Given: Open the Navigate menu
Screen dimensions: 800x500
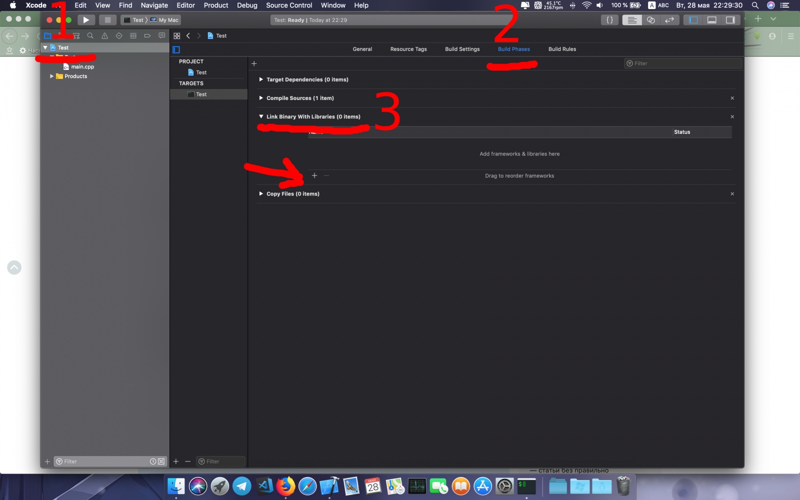Looking at the screenshot, I should pos(154,5).
